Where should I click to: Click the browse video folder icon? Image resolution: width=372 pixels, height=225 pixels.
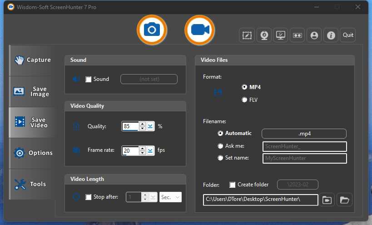point(327,200)
